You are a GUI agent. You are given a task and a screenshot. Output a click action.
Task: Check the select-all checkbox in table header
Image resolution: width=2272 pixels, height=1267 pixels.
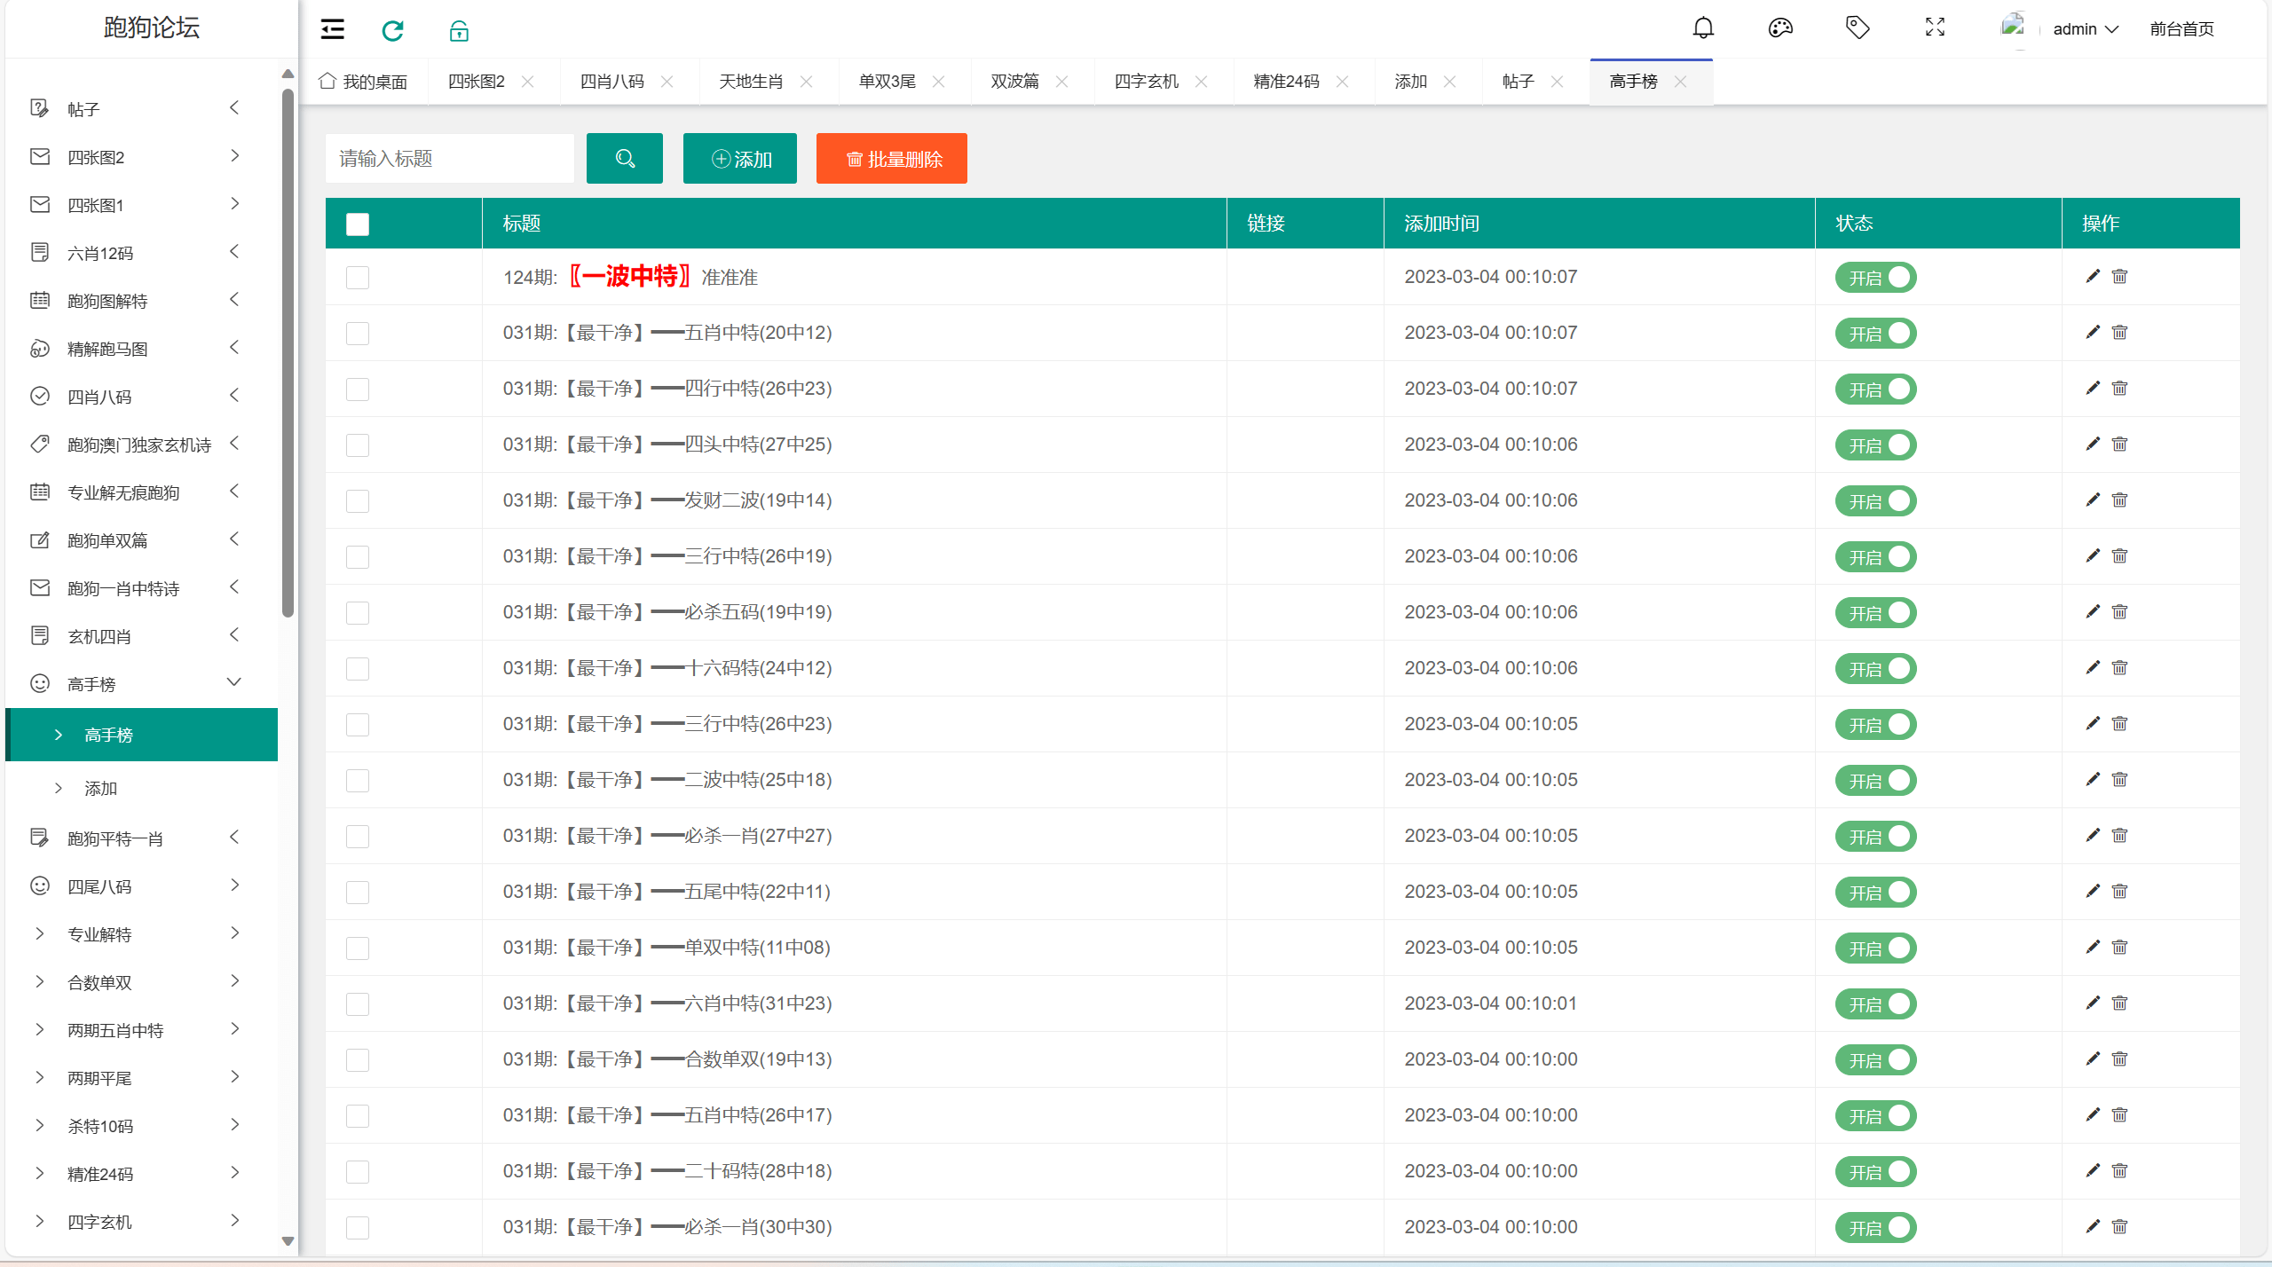[x=358, y=224]
